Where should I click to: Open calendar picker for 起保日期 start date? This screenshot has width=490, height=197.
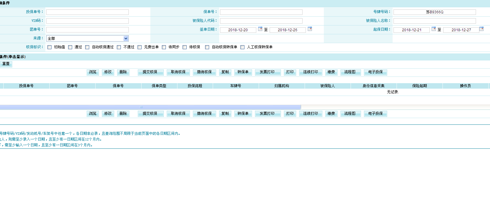434,29
